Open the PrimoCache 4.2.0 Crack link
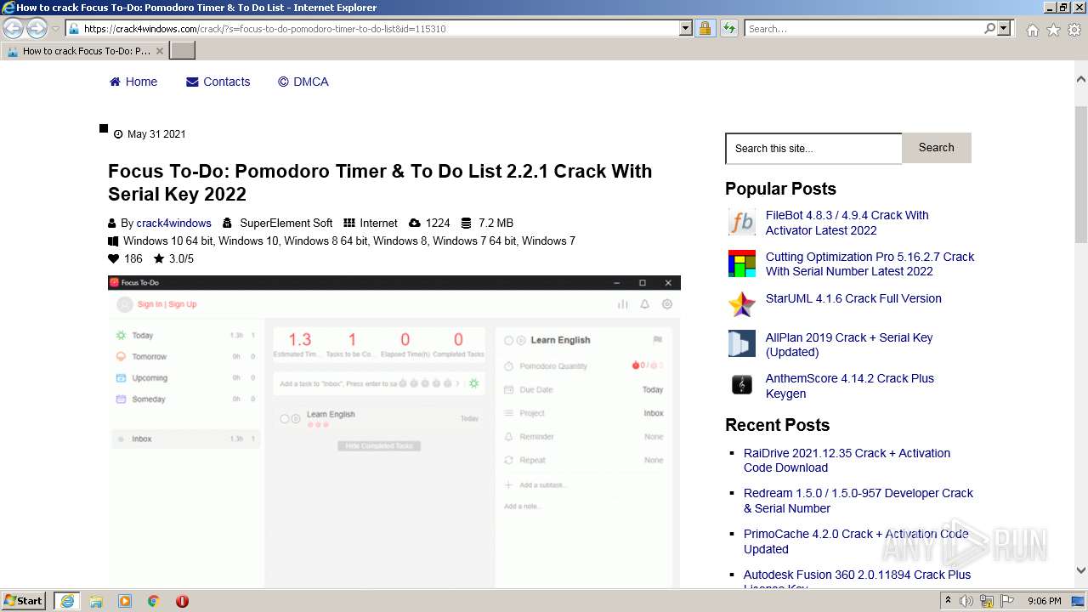 tap(856, 541)
